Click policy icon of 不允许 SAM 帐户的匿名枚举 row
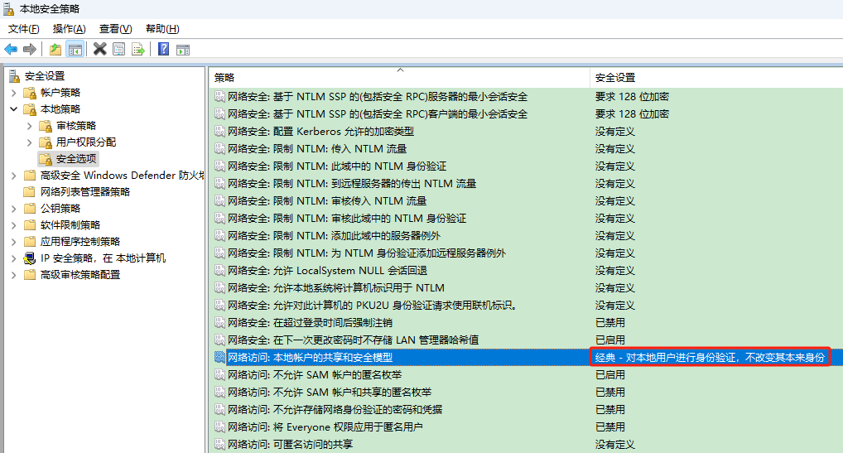Viewport: 843px width, 453px height. click(x=219, y=374)
